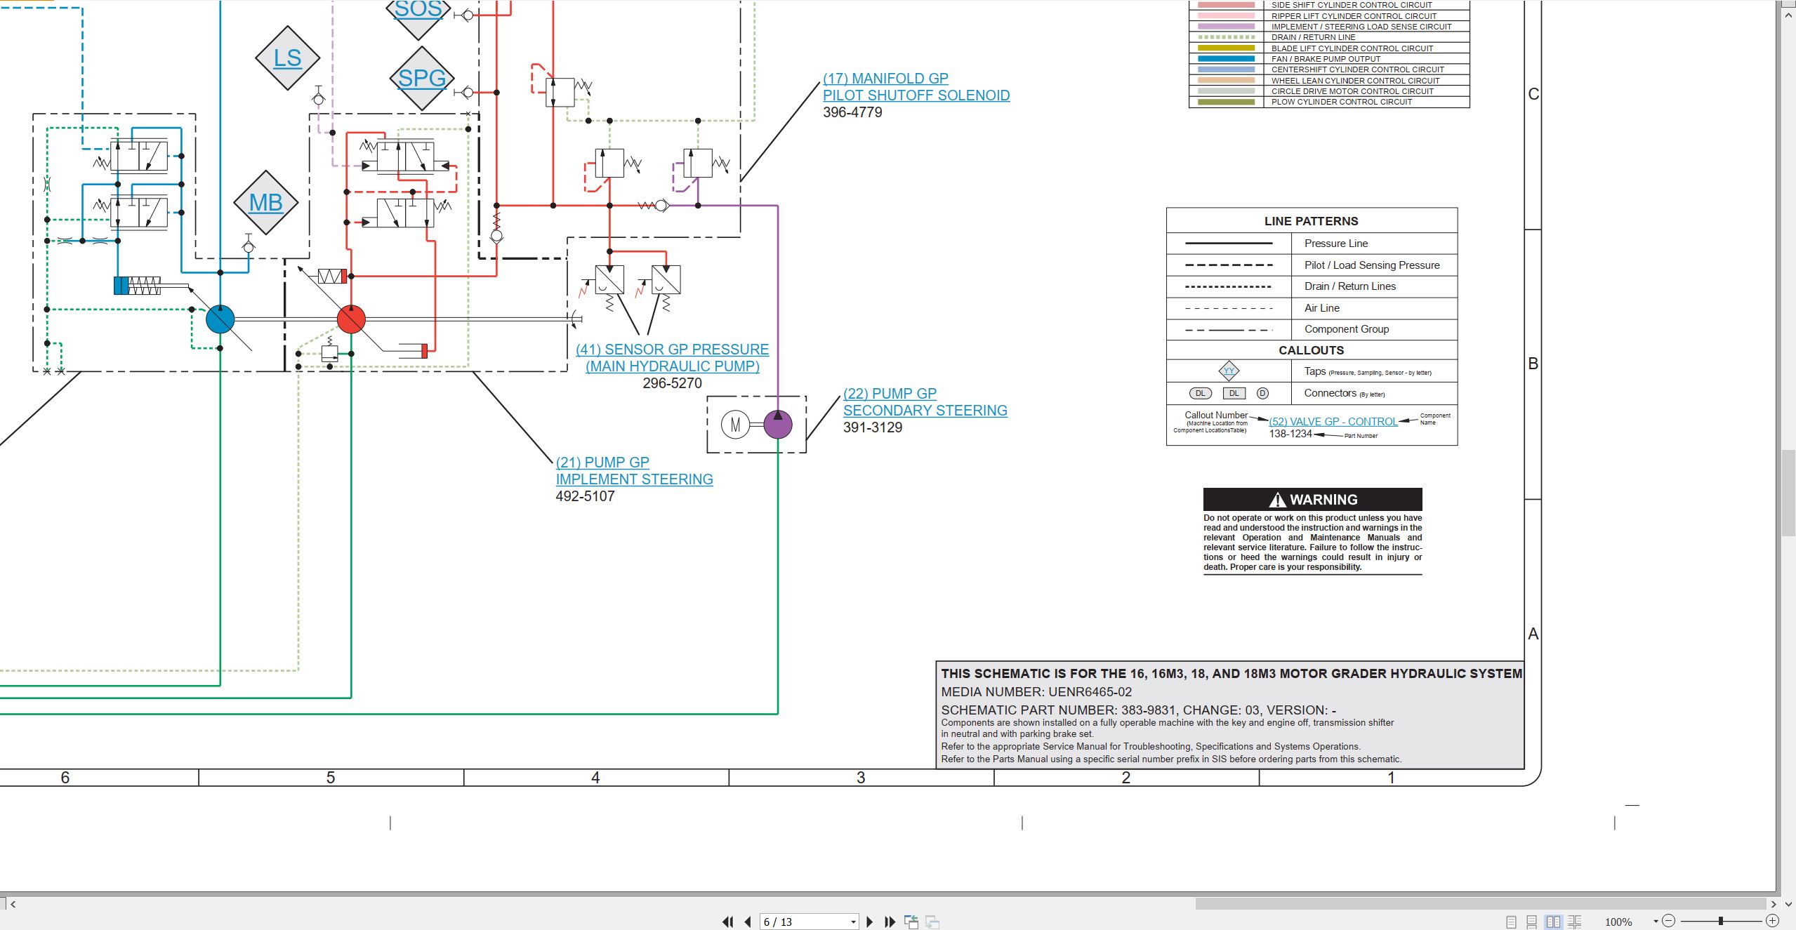Select two-page continuous layout view
The height and width of the screenshot is (930, 1796).
tap(1575, 922)
